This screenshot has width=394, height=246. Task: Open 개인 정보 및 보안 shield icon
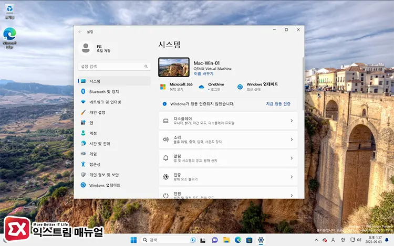83,175
